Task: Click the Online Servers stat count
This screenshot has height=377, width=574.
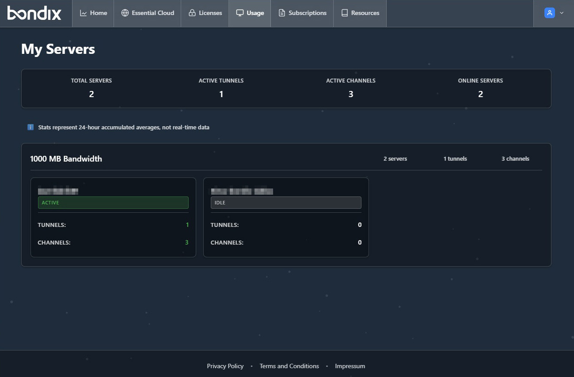Action: [480, 94]
